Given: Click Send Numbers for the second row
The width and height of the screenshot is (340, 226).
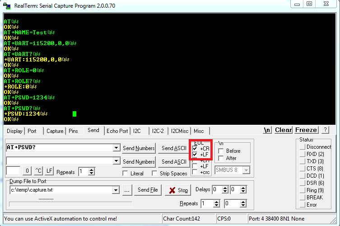Looking at the screenshot, I should pyautogui.click(x=139, y=162).
